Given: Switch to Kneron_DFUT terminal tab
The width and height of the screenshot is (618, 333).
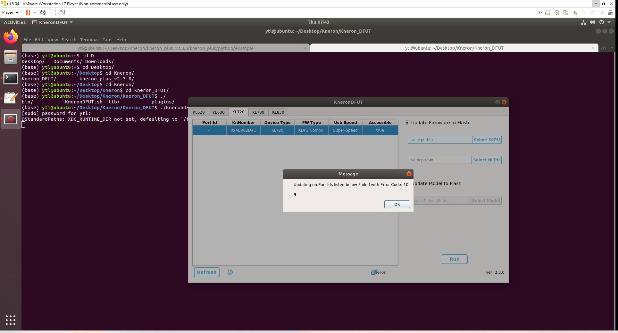Looking at the screenshot, I should [454, 48].
